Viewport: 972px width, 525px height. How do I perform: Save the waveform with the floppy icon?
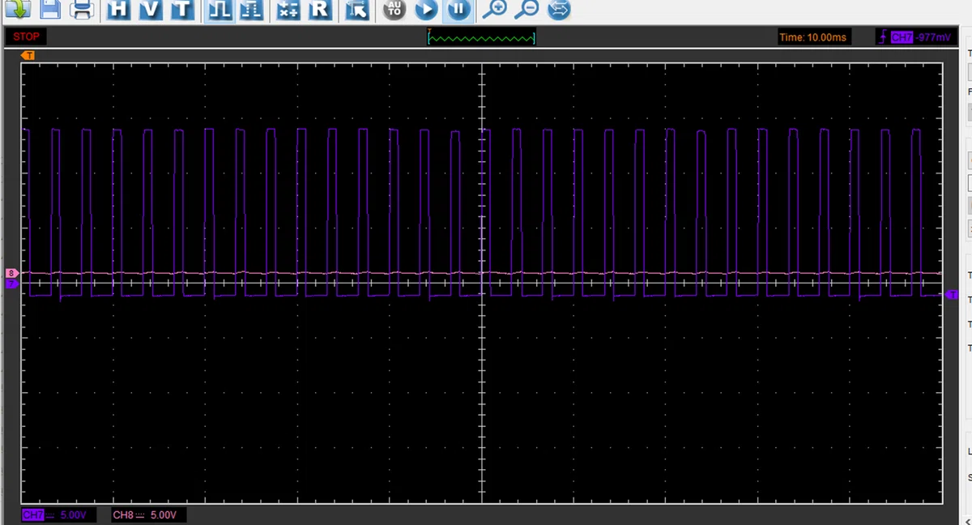[50, 9]
